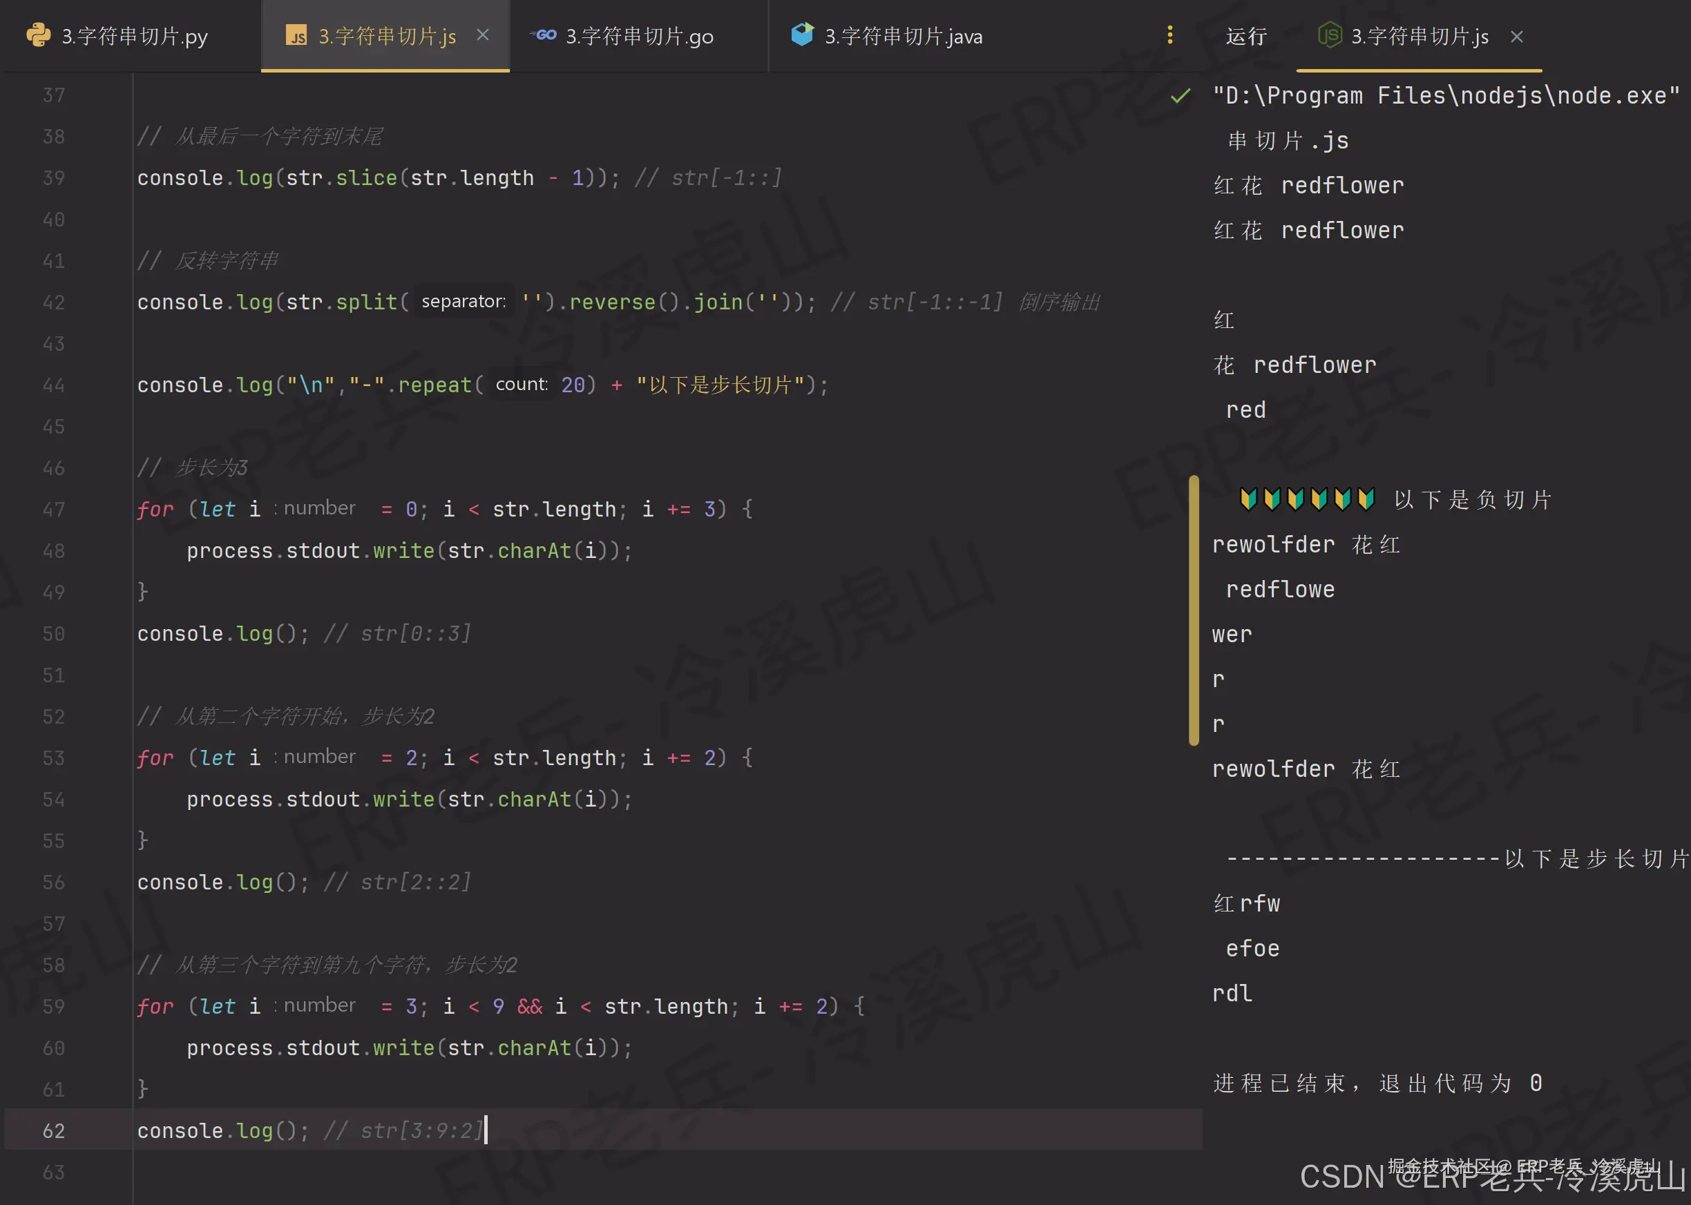Click the Python file icon on the .py tab
The width and height of the screenshot is (1691, 1205).
coord(39,35)
